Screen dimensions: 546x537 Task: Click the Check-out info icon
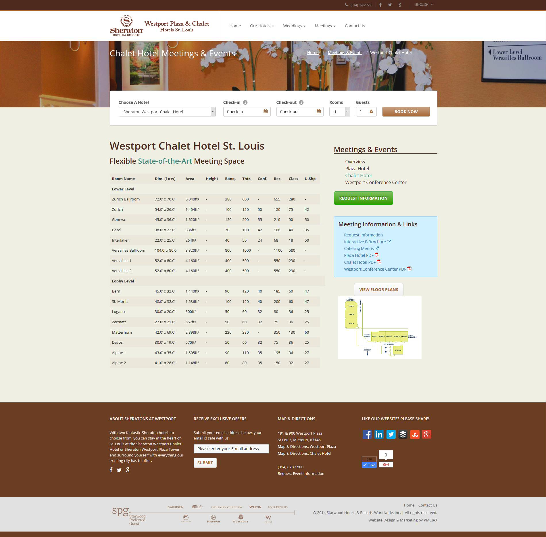coord(301,102)
